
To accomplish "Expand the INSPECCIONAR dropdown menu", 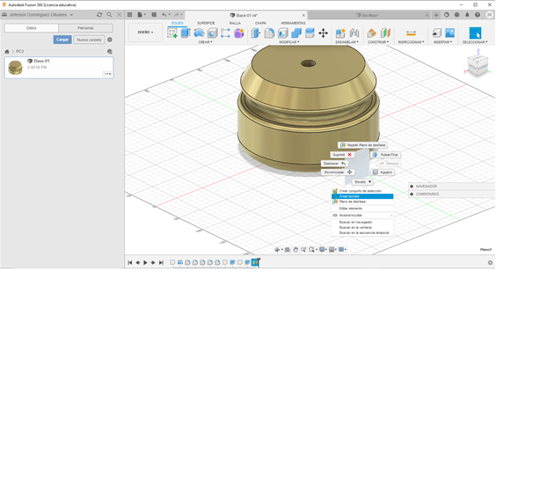I will click(x=412, y=42).
